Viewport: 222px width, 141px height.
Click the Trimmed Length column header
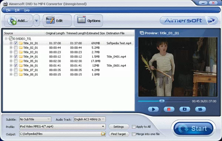[x=76, y=33]
